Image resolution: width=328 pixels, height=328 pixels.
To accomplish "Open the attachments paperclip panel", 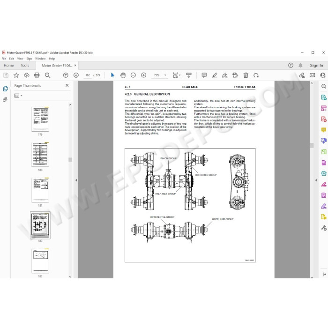I will 5,99.
